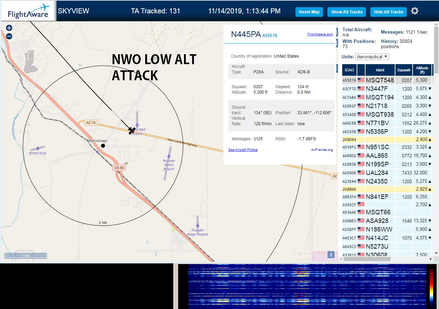Open map attribution info icon
This screenshot has height=309, width=439.
[331, 254]
